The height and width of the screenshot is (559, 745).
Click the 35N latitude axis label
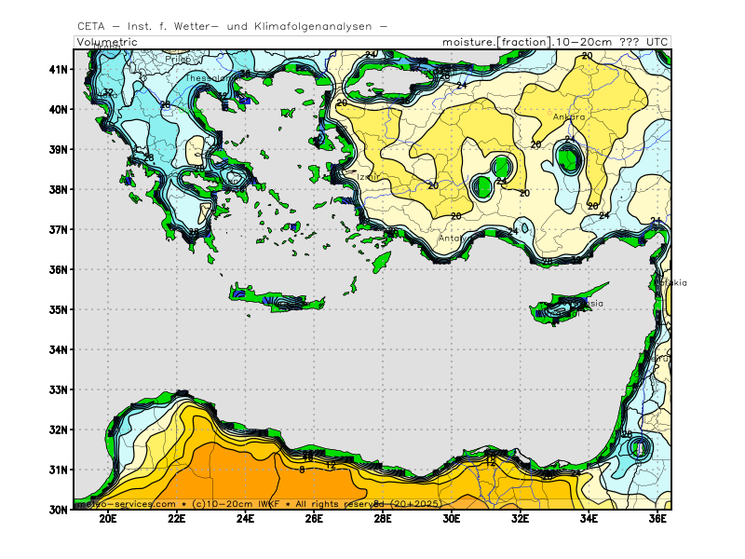point(58,309)
